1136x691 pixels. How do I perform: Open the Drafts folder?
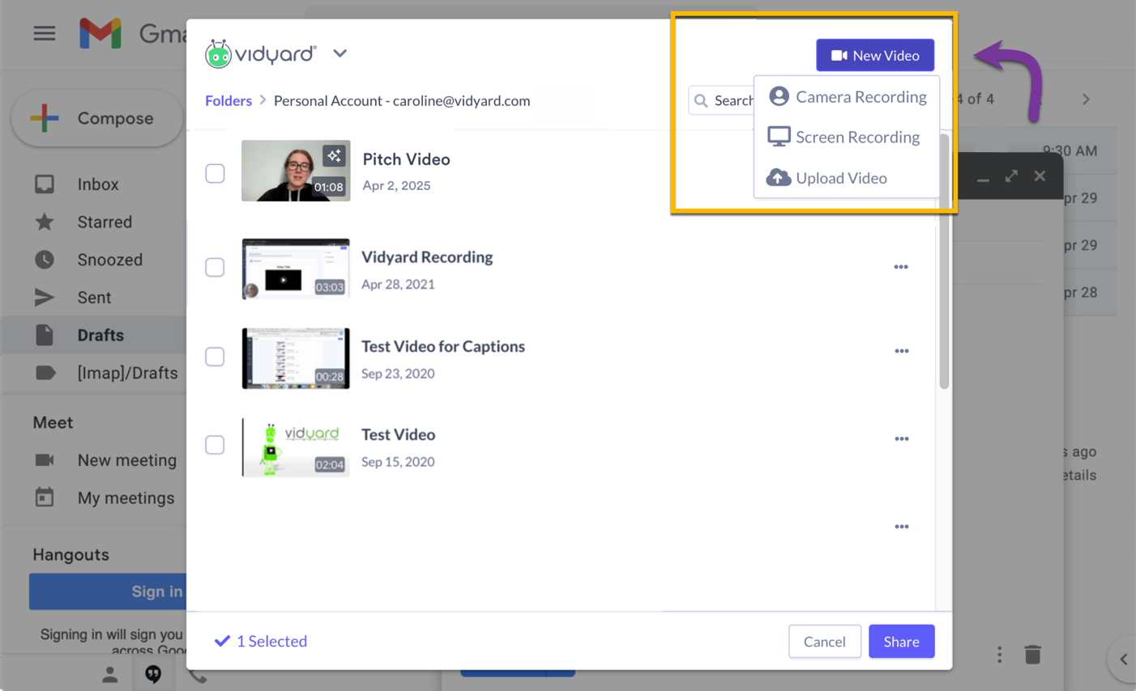(x=100, y=335)
